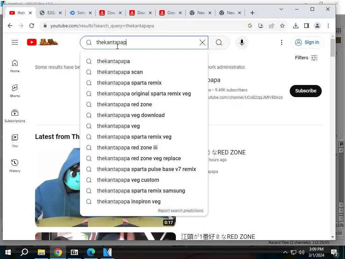Click the Google icon in address bar

[250, 26]
